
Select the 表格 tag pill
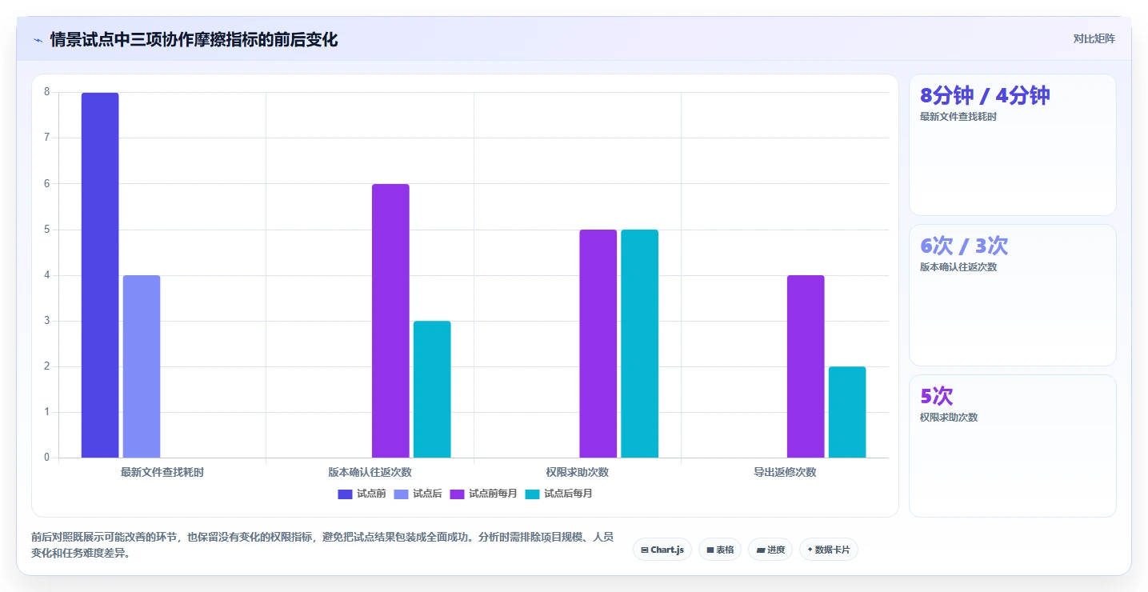click(720, 550)
